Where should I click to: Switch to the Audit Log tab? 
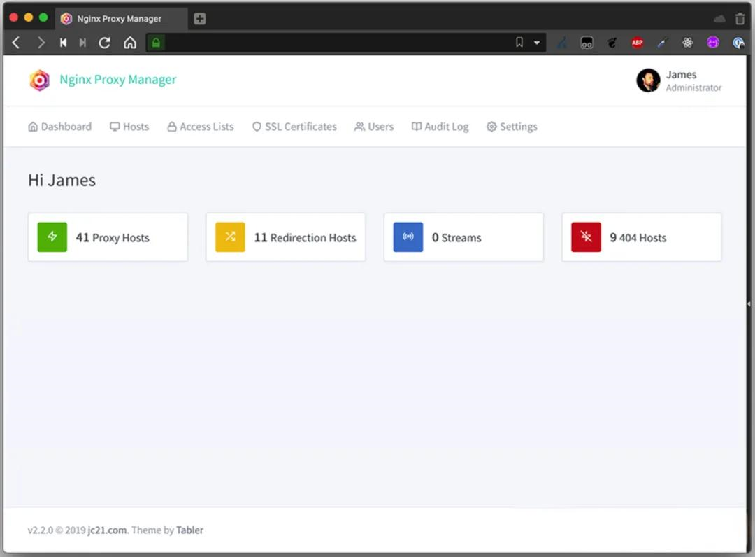tap(440, 127)
